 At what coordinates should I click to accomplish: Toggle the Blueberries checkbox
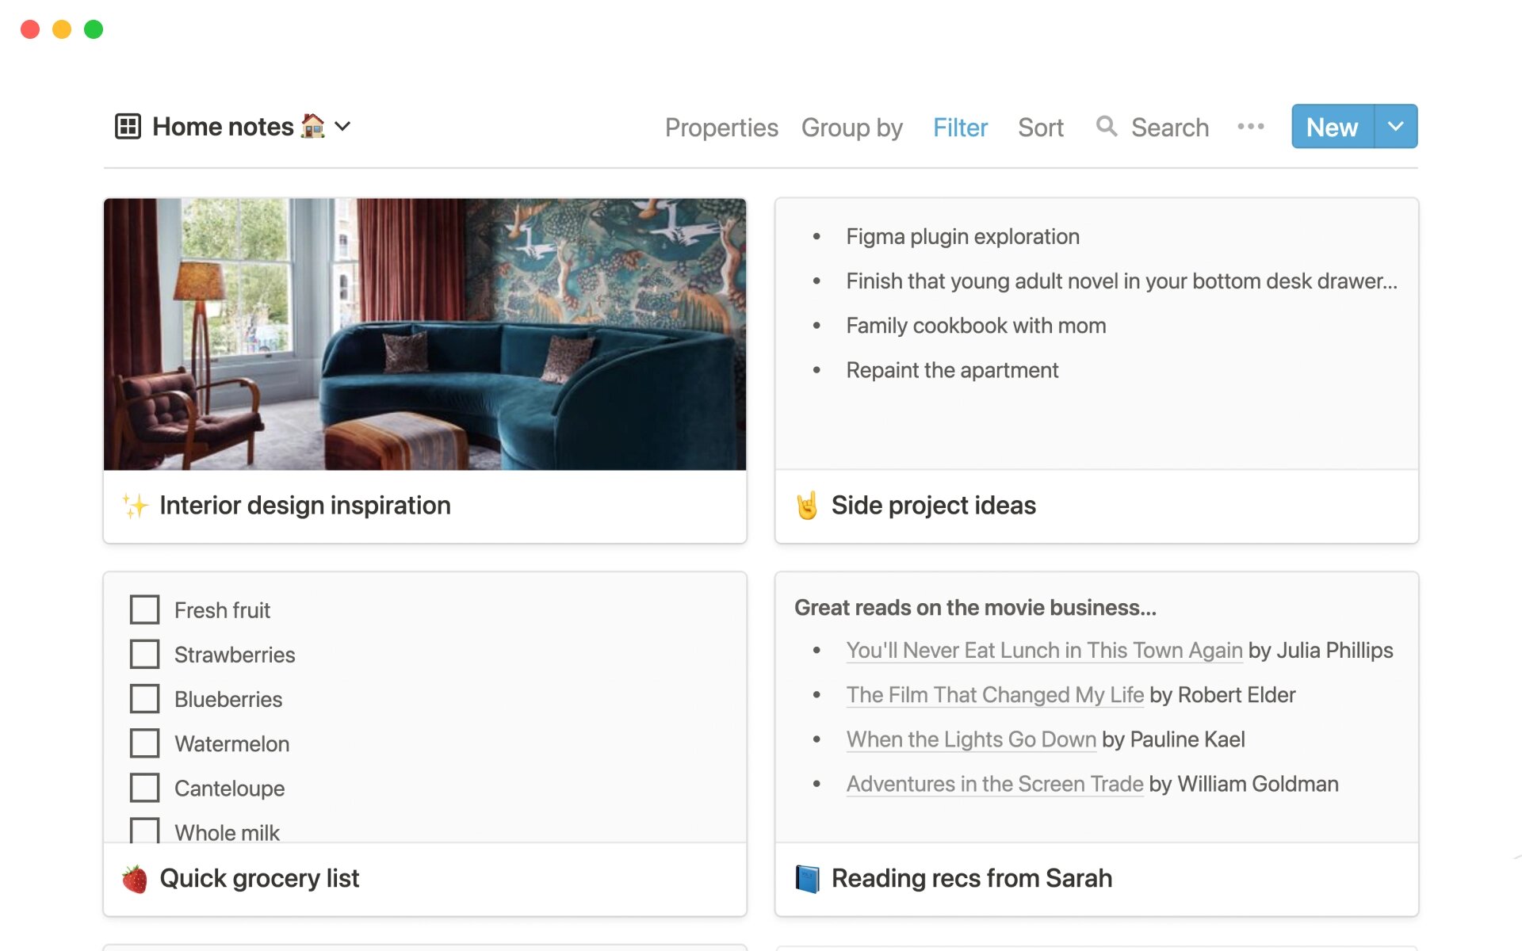pos(144,698)
